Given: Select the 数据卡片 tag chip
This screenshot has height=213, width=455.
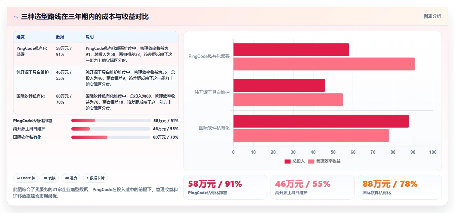Looking at the screenshot, I should (x=95, y=178).
